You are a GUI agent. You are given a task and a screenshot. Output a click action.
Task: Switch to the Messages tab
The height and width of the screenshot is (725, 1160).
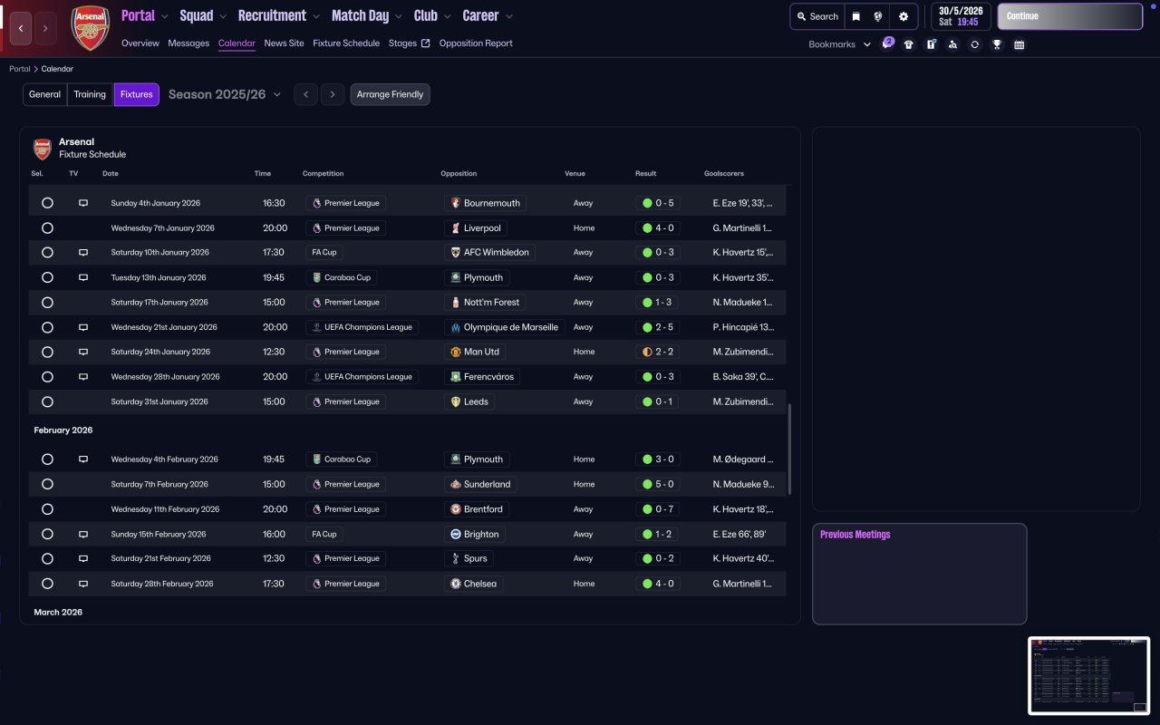(188, 43)
